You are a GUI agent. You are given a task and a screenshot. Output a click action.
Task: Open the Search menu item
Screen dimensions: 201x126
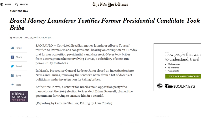23,4
